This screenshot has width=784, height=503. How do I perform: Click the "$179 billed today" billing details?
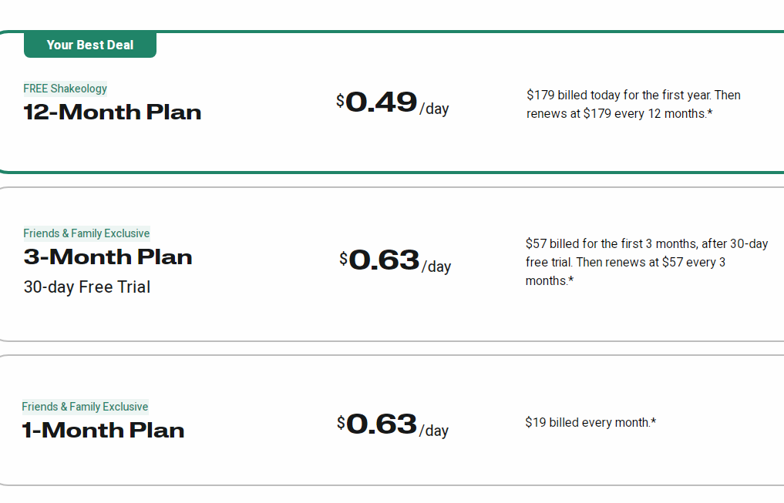tap(634, 104)
